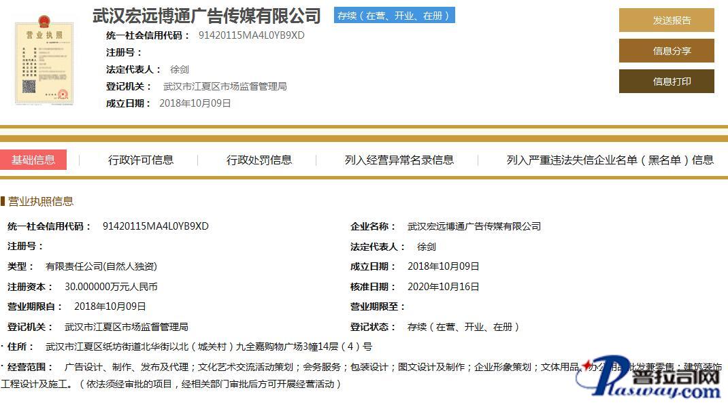This screenshot has height=407, width=728.
Task: Switch to the 行政许可信息 tab
Action: tap(141, 160)
